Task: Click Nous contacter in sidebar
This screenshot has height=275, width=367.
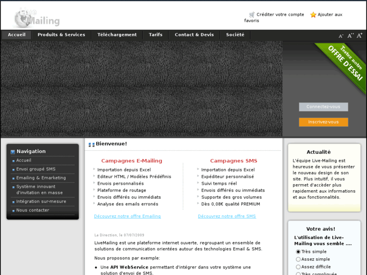Action: point(32,210)
